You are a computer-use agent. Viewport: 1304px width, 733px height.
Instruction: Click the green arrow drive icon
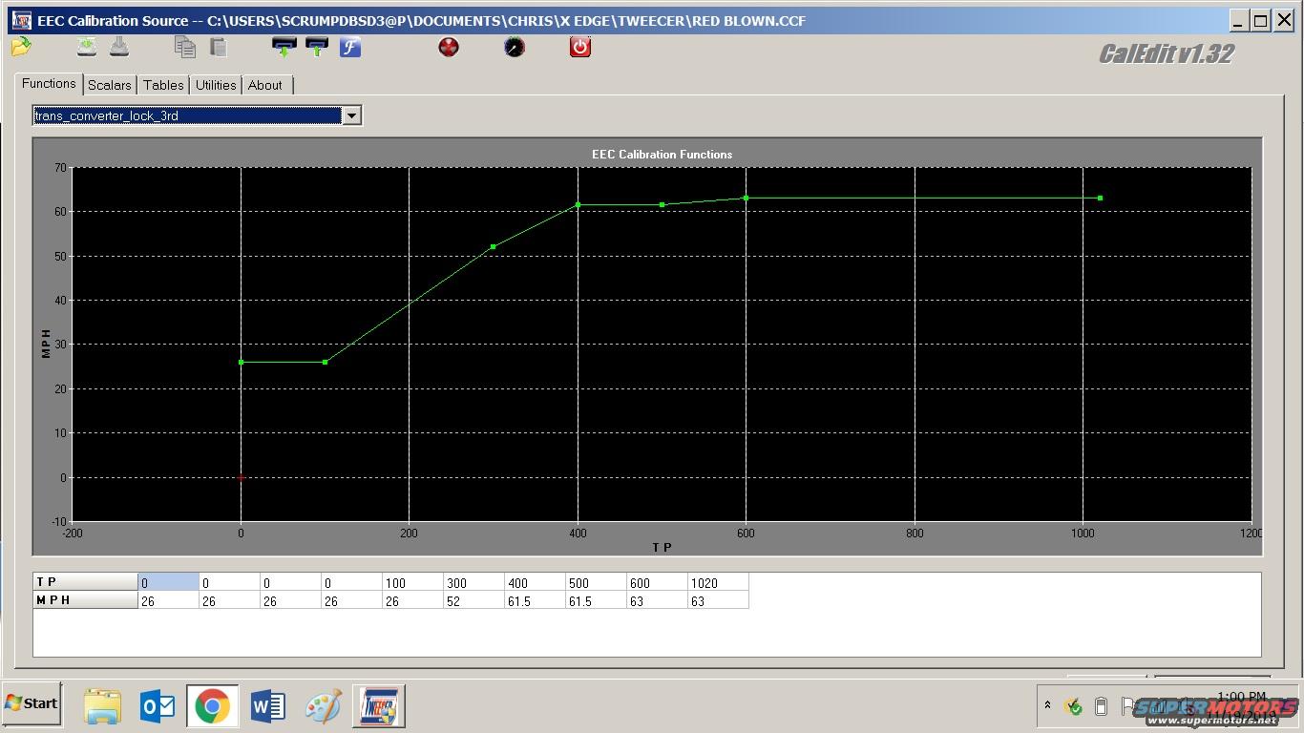[x=87, y=47]
